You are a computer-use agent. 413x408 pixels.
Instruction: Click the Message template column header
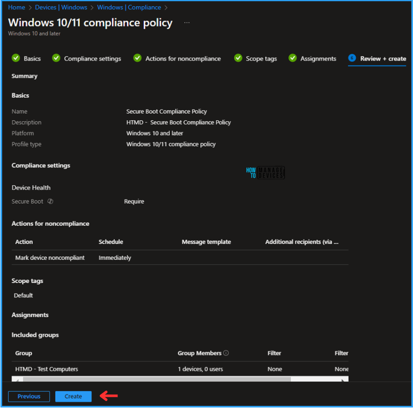pyautogui.click(x=206, y=242)
